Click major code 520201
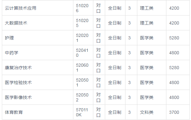The width and height of the screenshot is (191, 120). (x=82, y=38)
